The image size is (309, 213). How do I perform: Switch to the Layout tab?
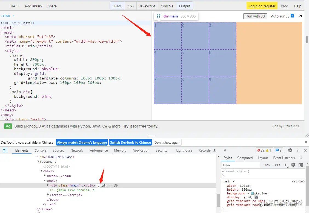click(x=263, y=158)
